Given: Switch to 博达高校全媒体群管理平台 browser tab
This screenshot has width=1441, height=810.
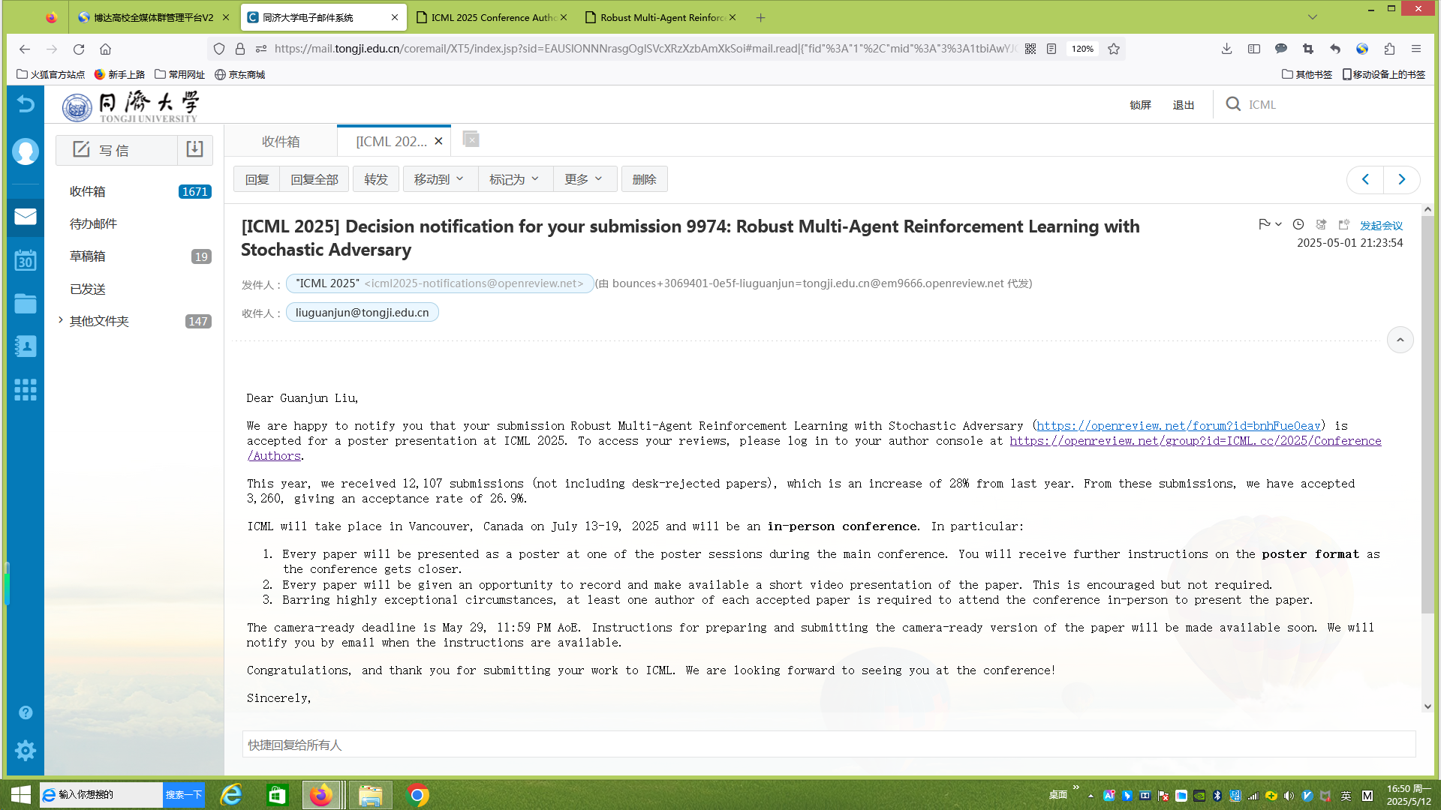Looking at the screenshot, I should [154, 17].
